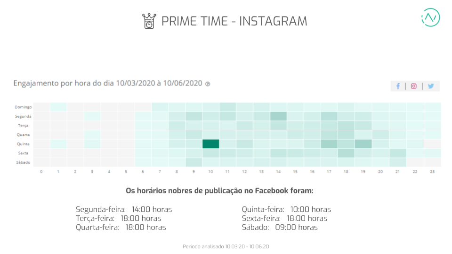Click the green circular logo

[430, 17]
